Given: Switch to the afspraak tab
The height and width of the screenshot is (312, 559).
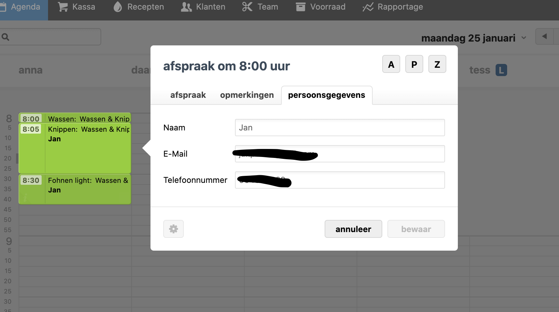Looking at the screenshot, I should 188,95.
